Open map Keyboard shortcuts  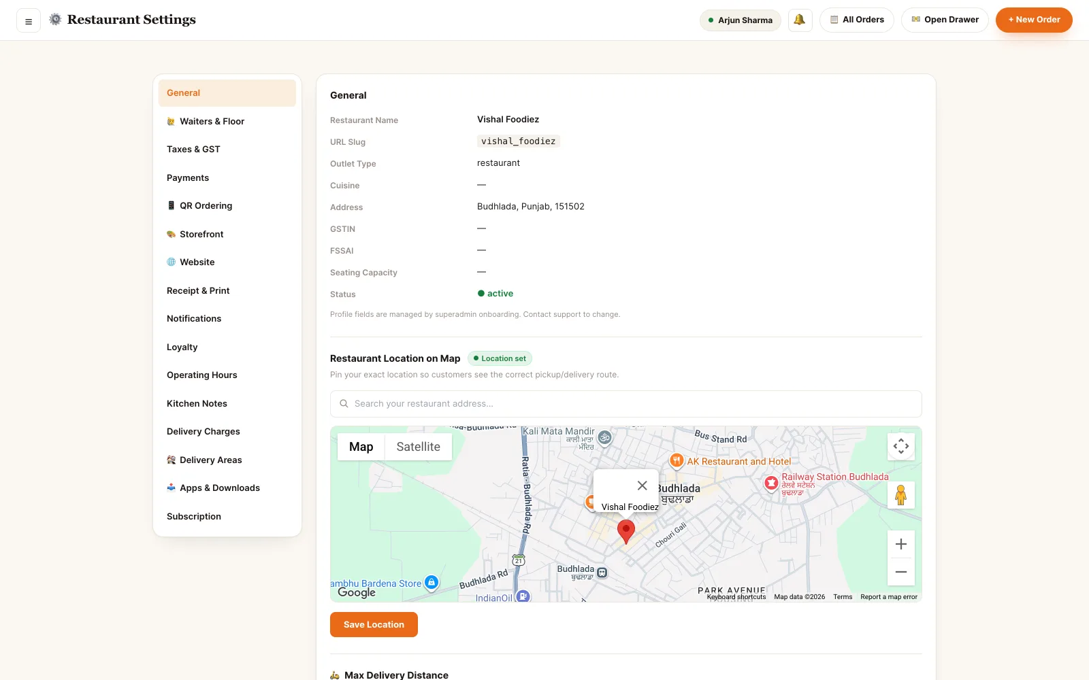click(736, 597)
